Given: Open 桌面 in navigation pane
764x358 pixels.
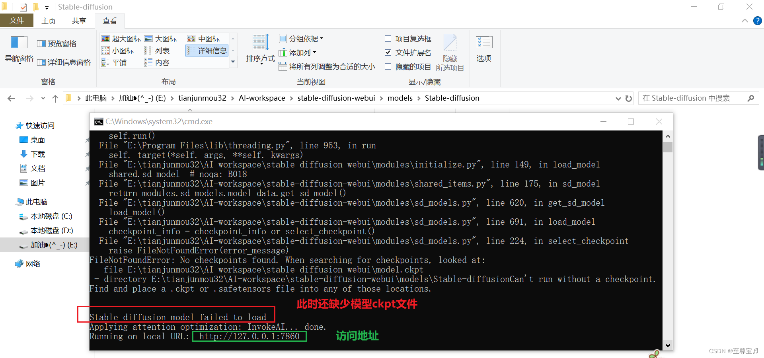Looking at the screenshot, I should click(x=33, y=140).
